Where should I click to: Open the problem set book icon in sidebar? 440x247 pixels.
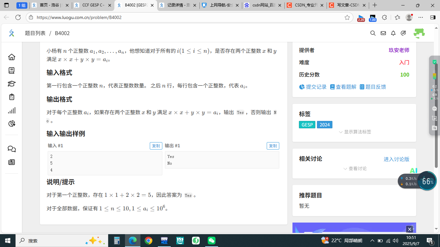(x=12, y=70)
